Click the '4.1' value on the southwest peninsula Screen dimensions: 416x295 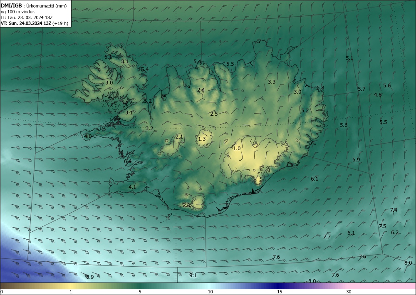[x=132, y=187]
